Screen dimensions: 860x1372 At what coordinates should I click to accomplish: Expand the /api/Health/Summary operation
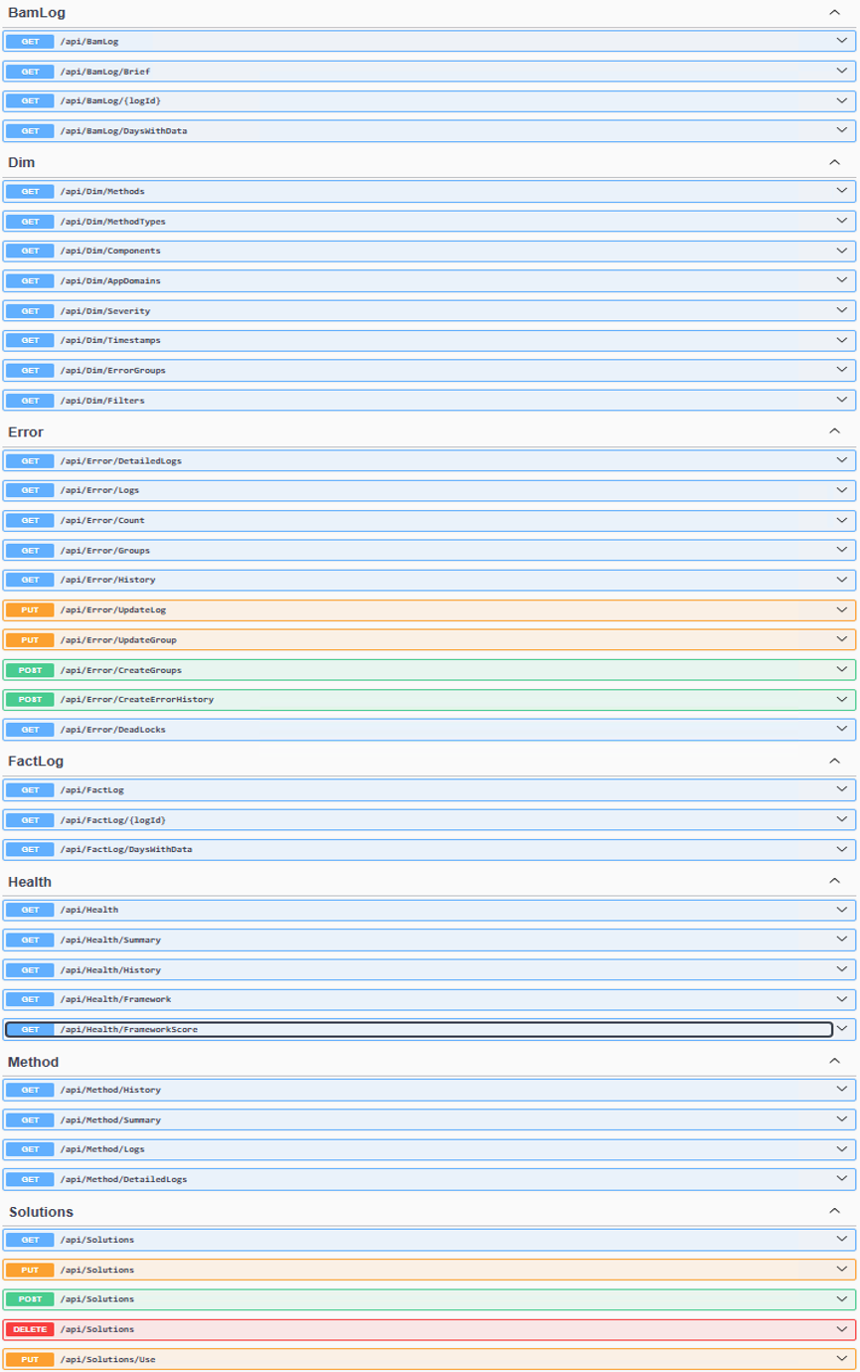point(430,940)
